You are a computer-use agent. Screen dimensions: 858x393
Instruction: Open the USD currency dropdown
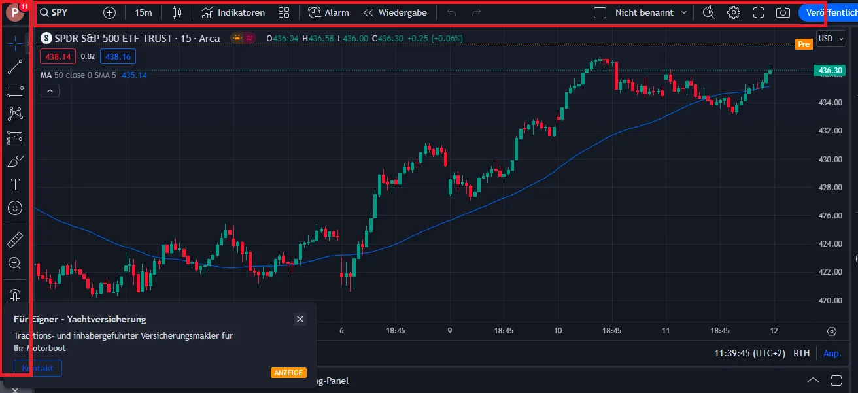pos(831,39)
